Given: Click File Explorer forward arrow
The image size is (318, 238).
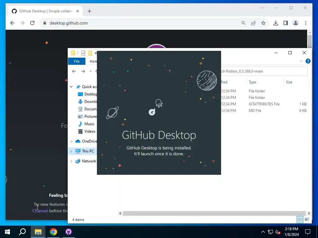Looking at the screenshot, I should (x=83, y=71).
